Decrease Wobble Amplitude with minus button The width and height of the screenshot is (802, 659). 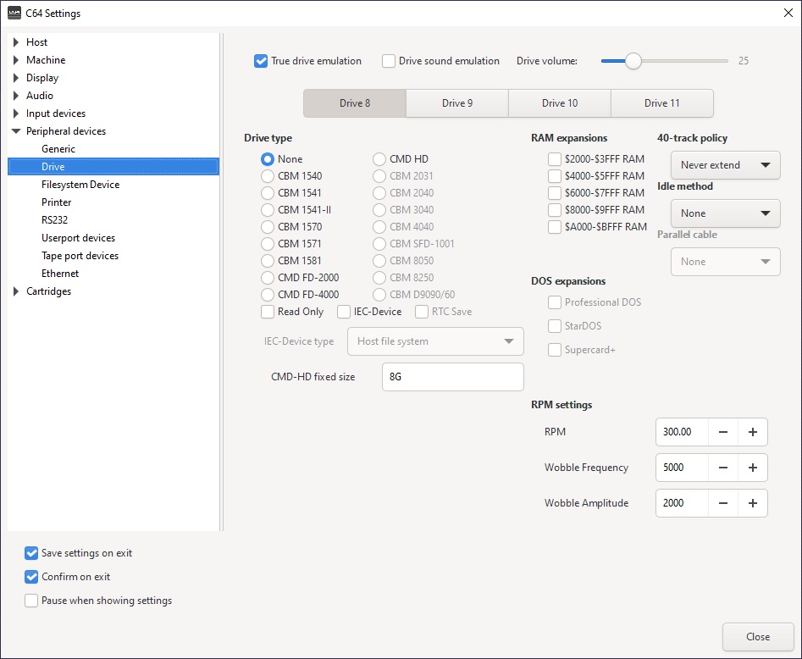722,503
